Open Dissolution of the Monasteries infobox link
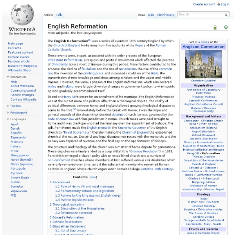Screen dimensions: 235x235 click(203, 160)
